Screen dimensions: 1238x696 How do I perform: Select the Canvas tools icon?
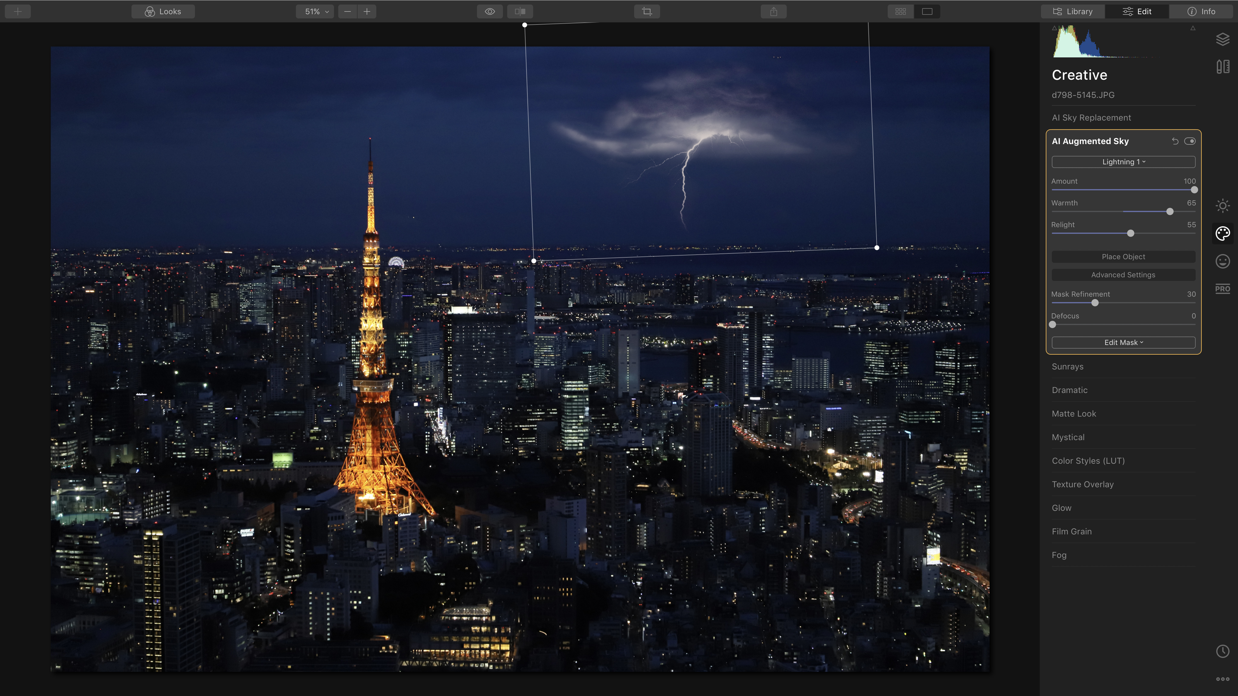pyautogui.click(x=1223, y=67)
